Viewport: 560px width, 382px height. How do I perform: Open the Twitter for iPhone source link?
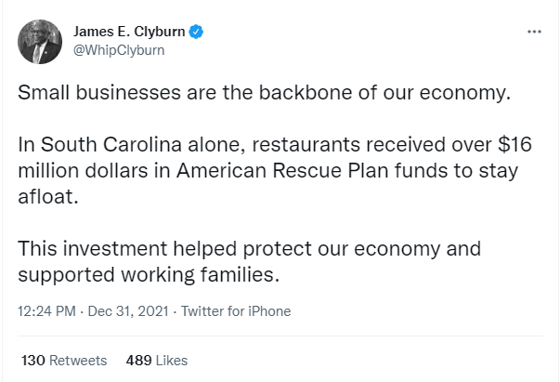coord(235,311)
